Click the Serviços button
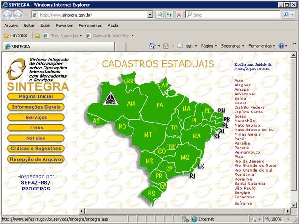This screenshot has height=224, width=299. point(36,118)
